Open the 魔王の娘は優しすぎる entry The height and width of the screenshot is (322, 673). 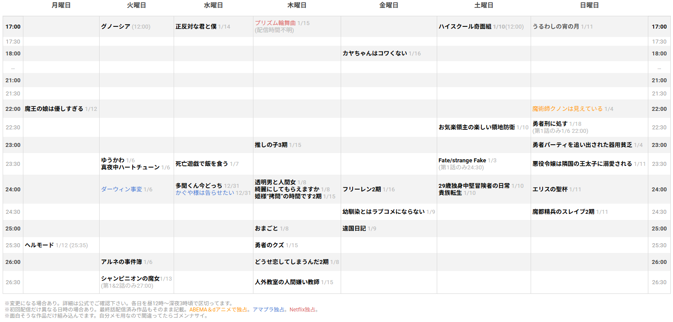click(55, 109)
